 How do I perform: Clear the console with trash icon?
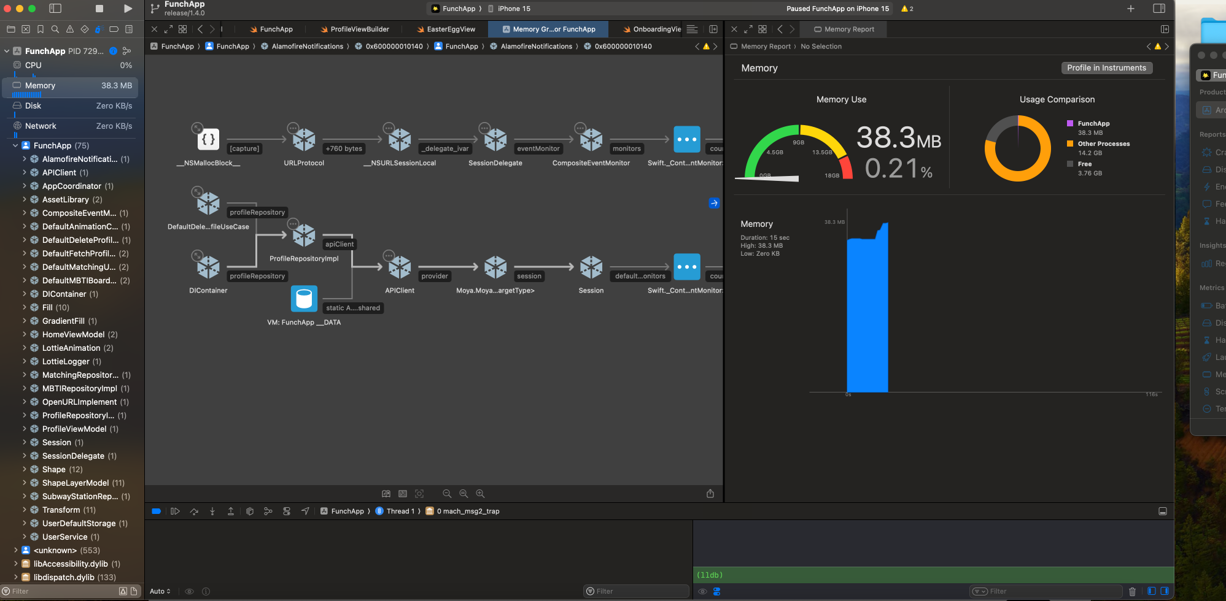[x=1133, y=591]
